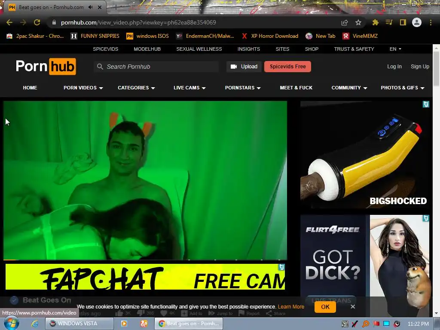Go to the HOME nav item
Viewport: 440px width, 330px height.
[x=30, y=88]
